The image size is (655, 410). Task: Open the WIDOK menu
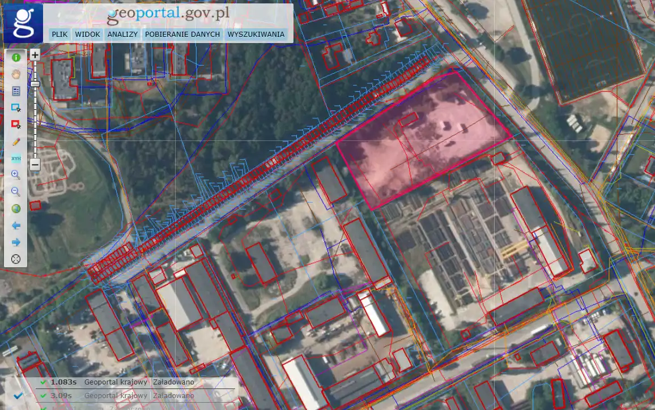pyautogui.click(x=87, y=35)
